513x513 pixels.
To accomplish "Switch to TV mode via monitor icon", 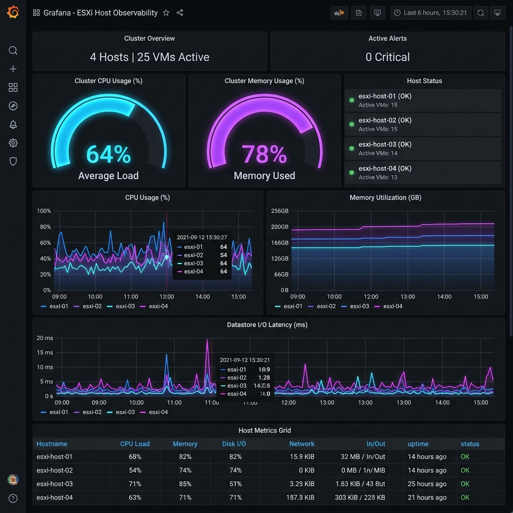I will pyautogui.click(x=496, y=13).
